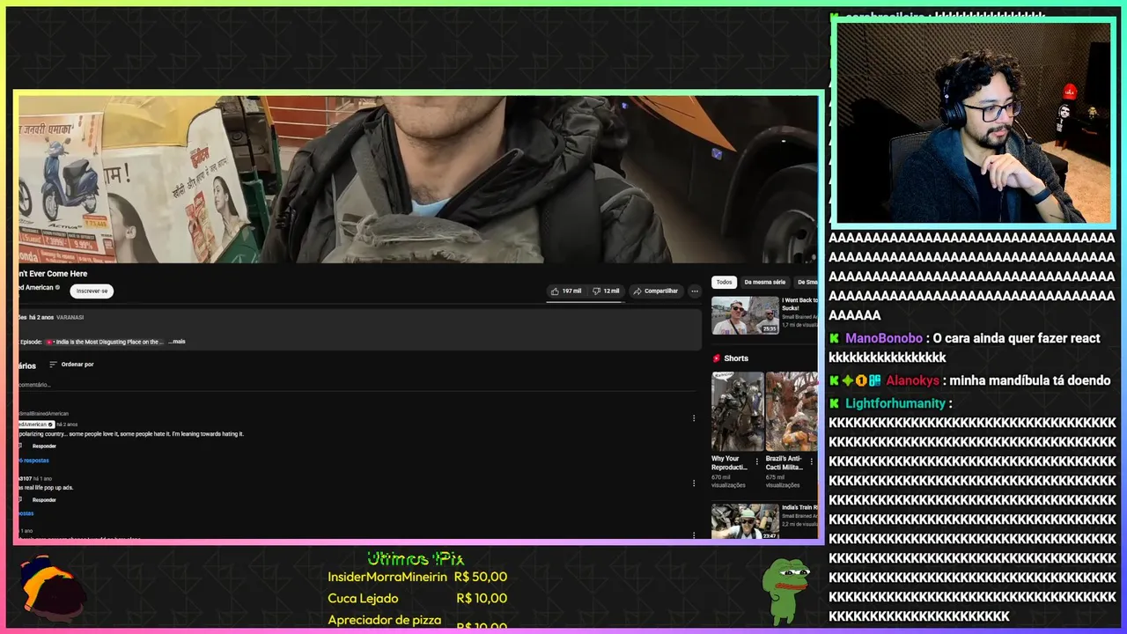Click the Cuca Lejado Pix entry
The height and width of the screenshot is (634, 1127).
tap(417, 598)
